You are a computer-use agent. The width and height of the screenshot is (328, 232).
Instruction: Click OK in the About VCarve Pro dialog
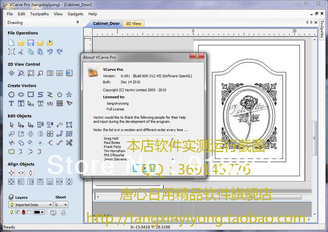pyautogui.click(x=144, y=169)
